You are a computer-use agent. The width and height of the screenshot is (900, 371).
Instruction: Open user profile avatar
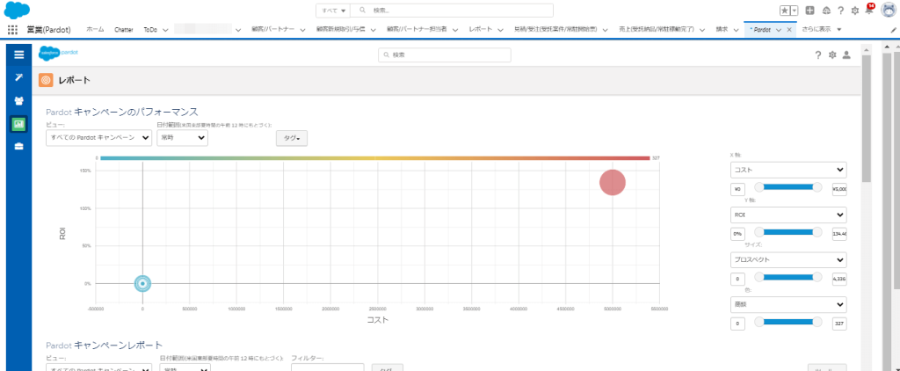(888, 11)
